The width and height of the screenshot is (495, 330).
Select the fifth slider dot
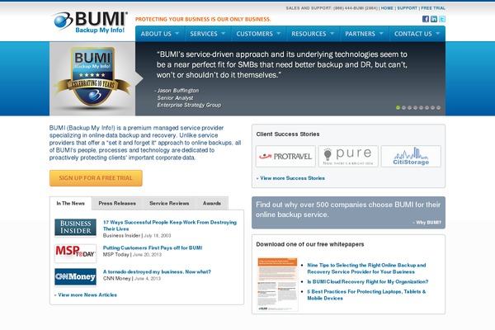421,108
